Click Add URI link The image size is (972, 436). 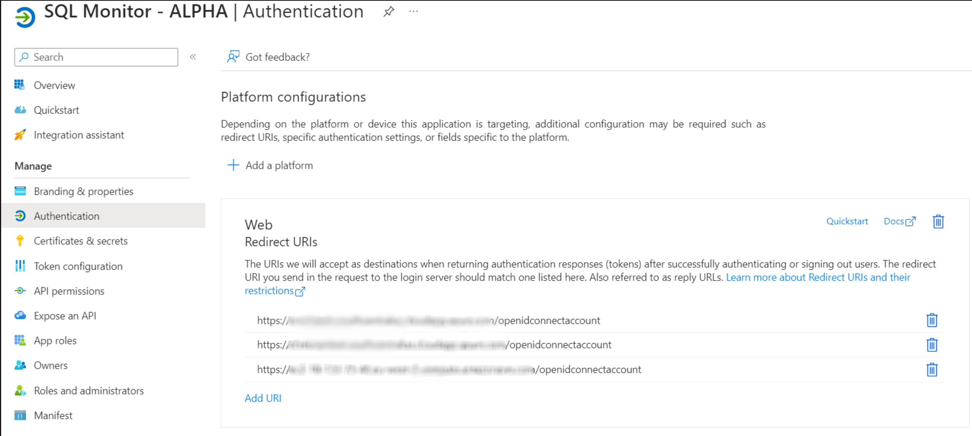tap(263, 398)
